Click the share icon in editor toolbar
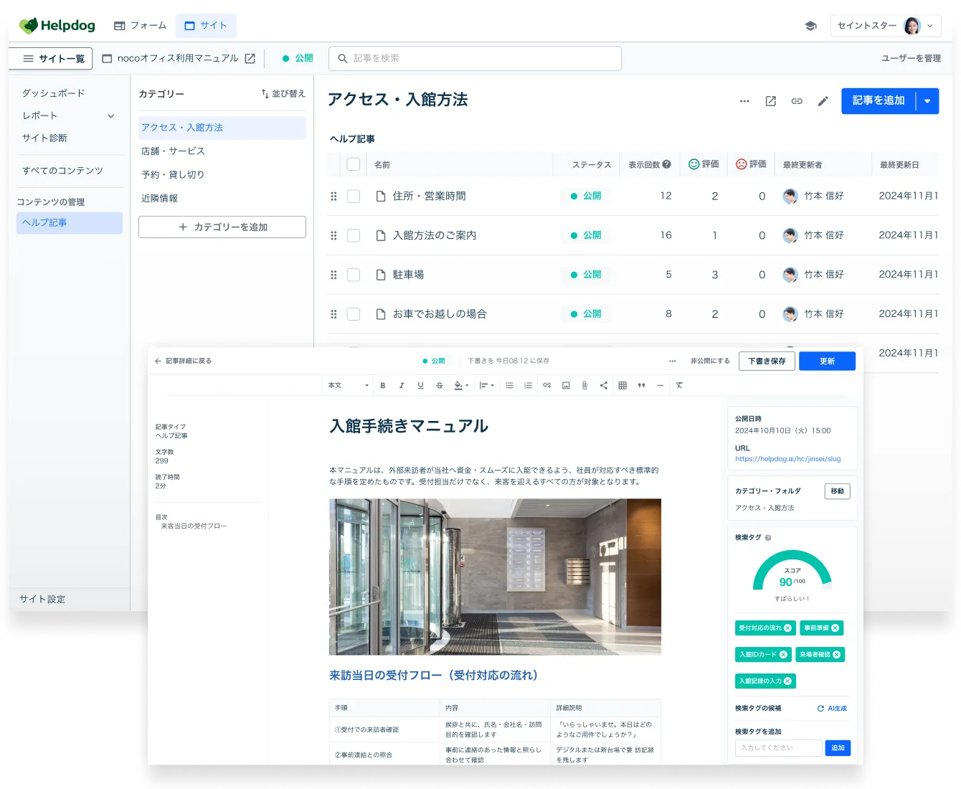The image size is (961, 789). pos(604,386)
